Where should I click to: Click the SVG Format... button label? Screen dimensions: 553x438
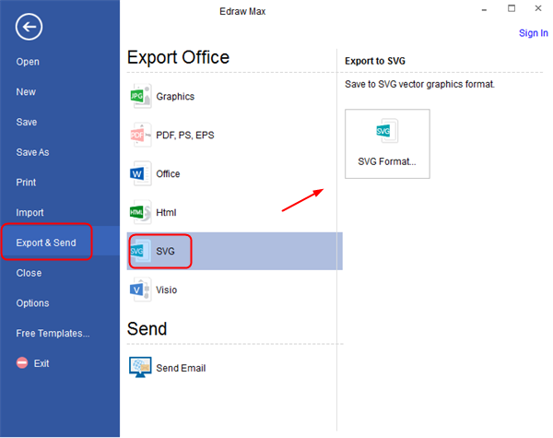387,161
